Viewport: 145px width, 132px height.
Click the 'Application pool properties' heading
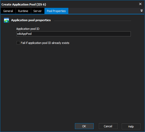(x=31, y=20)
